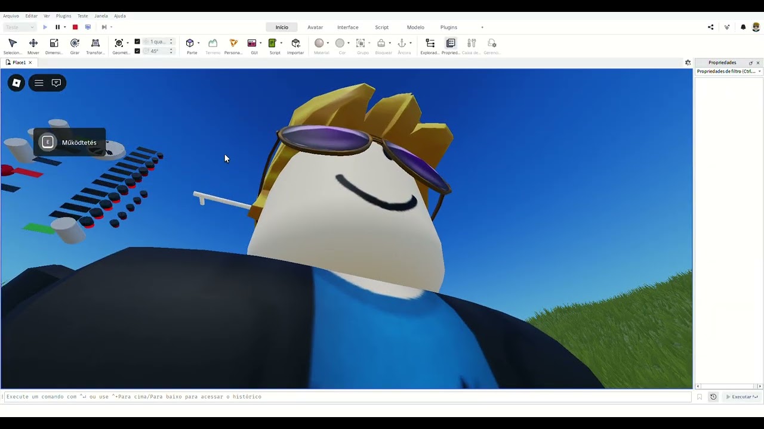
Task: Open the user avatar account menu
Action: pos(756,27)
